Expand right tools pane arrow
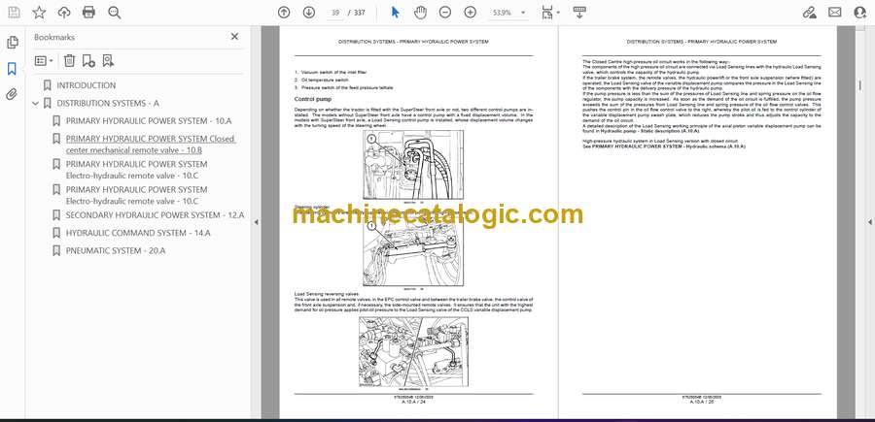This screenshot has width=875, height=422. (869, 222)
